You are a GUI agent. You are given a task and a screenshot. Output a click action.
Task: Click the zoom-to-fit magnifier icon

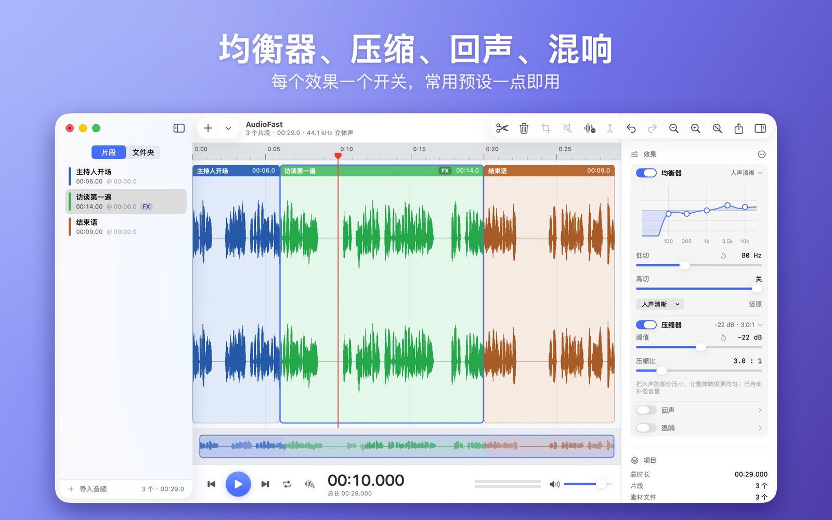coord(717,128)
